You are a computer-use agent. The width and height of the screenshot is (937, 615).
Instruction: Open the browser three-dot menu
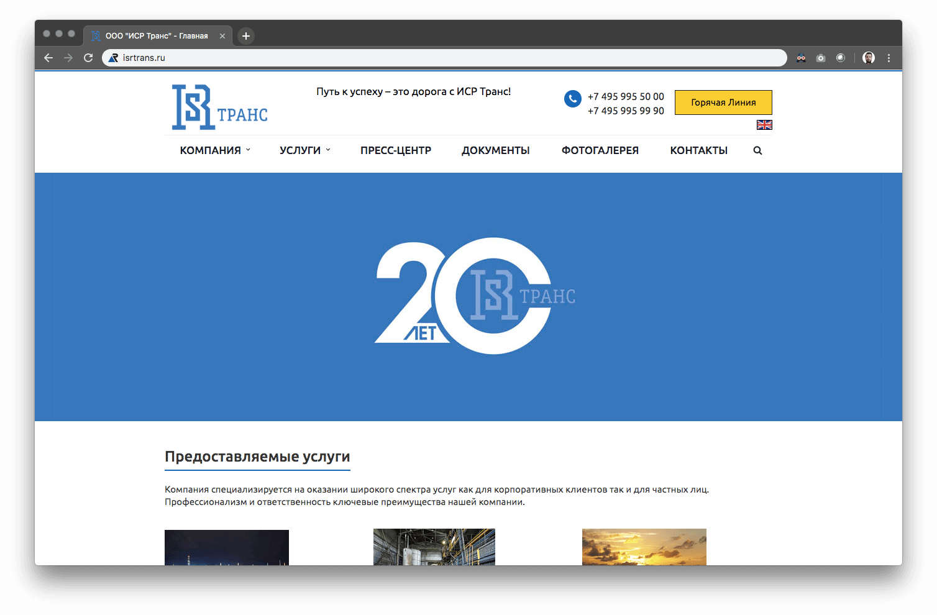pos(889,58)
